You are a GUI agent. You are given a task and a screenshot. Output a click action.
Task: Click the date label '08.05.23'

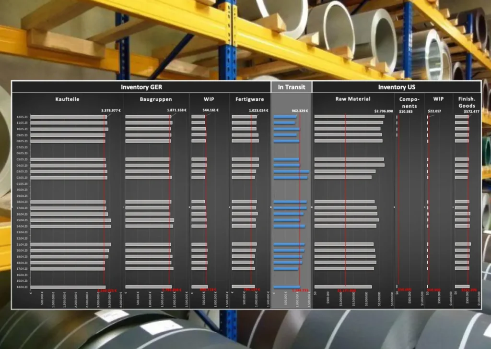coord(22,141)
